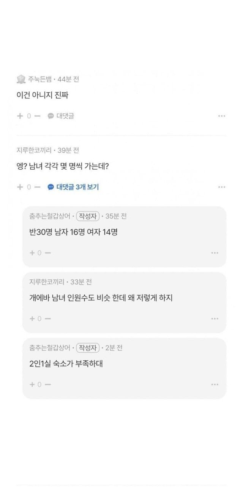The width and height of the screenshot is (243, 487).
Task: Open more menu on 개에바 reply
Action: click(x=215, y=318)
